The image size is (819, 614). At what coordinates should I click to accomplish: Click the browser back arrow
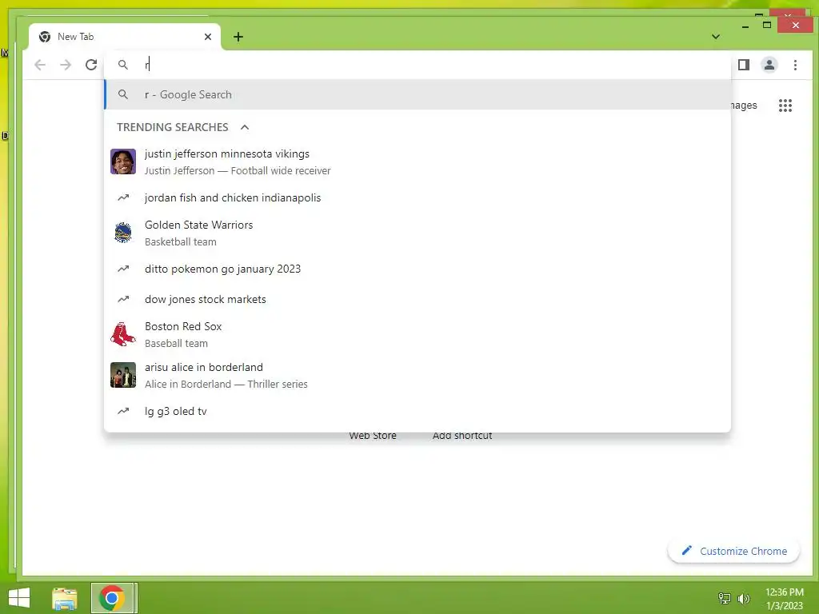(x=40, y=65)
